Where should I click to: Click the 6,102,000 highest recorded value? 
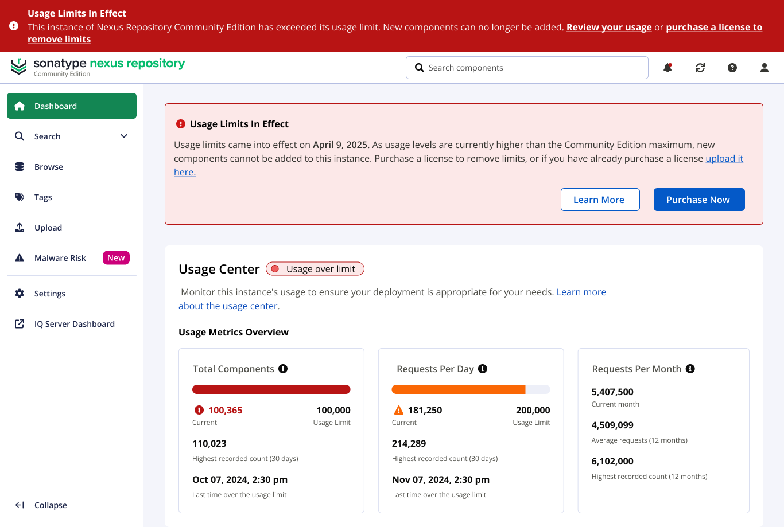coord(612,461)
